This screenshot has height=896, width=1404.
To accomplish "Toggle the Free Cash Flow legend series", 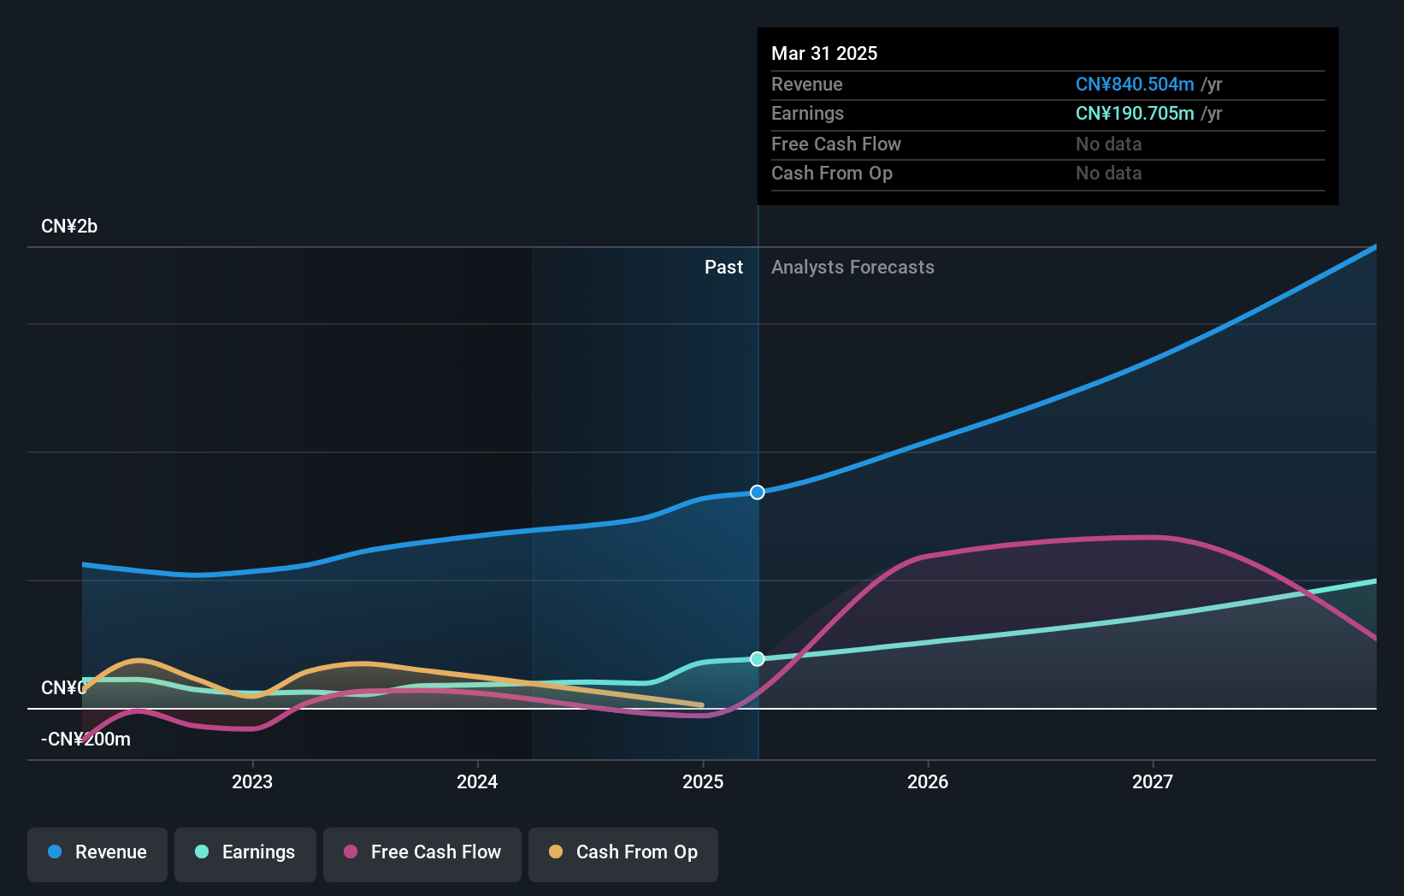I will (x=422, y=854).
